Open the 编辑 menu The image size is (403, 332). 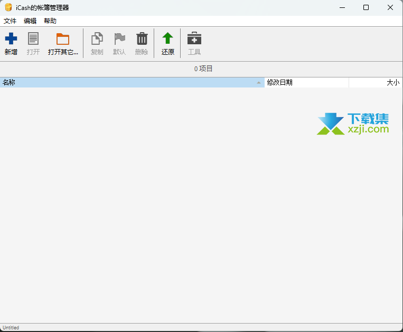coord(30,21)
